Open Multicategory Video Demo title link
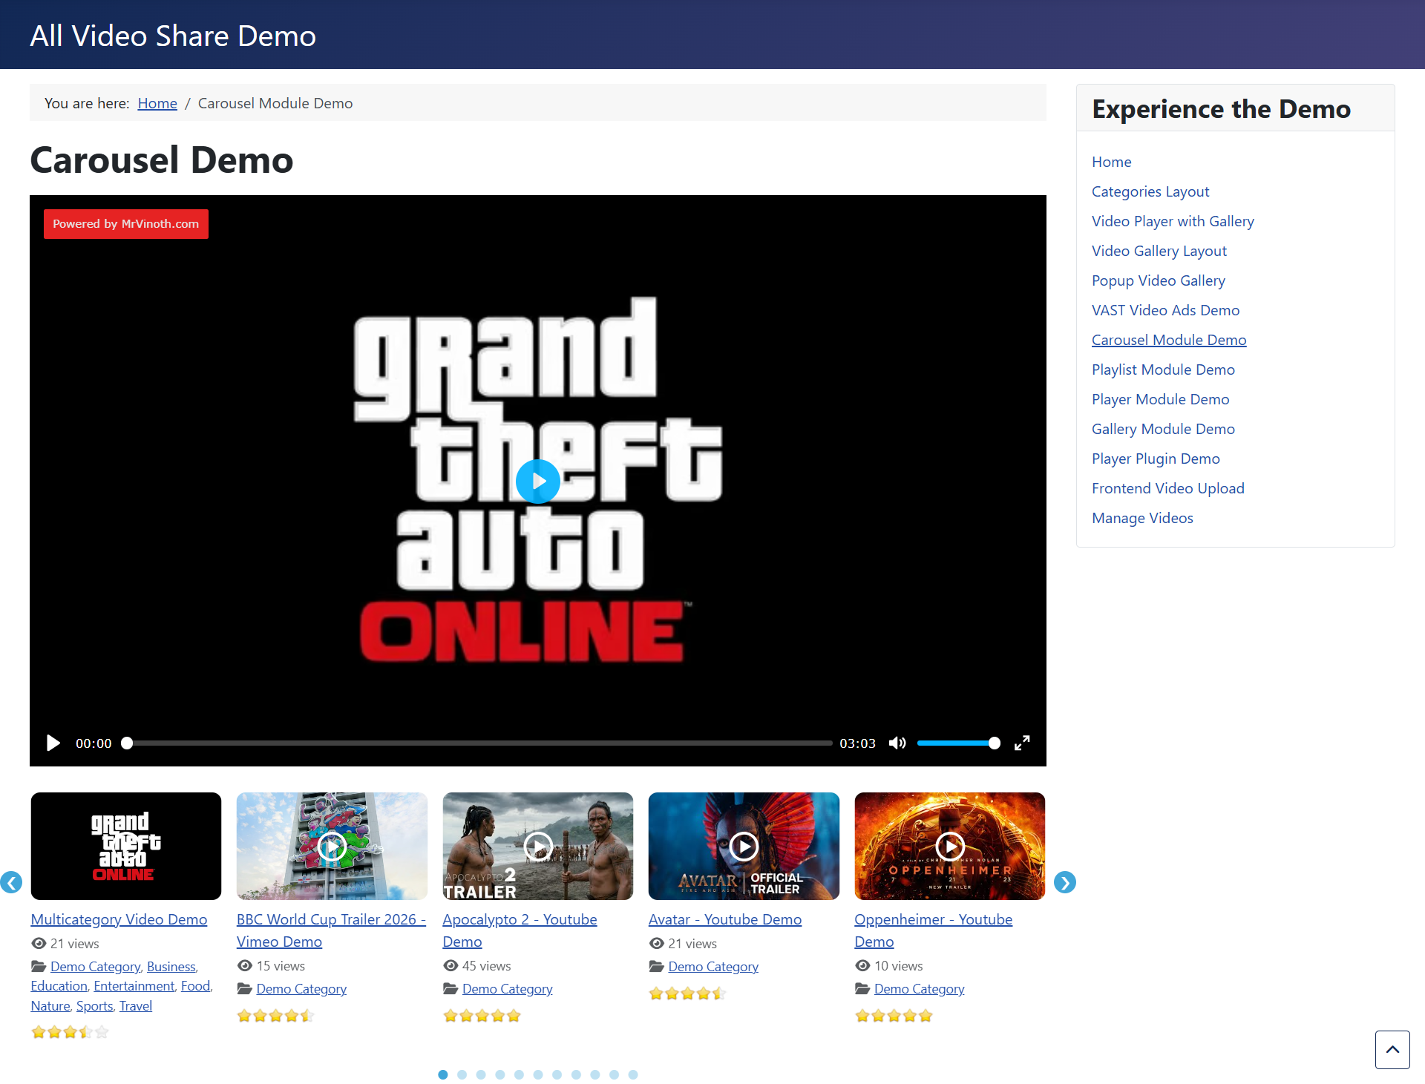This screenshot has width=1425, height=1084. tap(119, 919)
